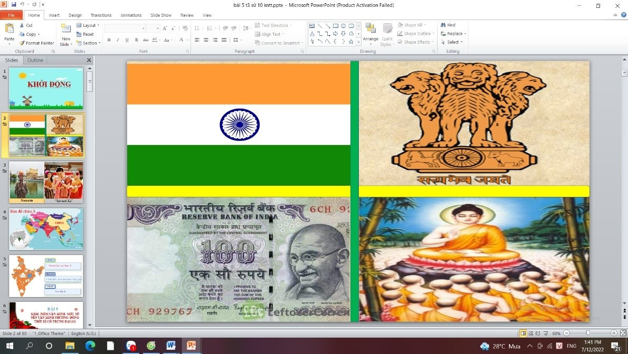Select slide 4 thumbnail Bản đồ châu Á
The image size is (628, 354).
point(46,228)
